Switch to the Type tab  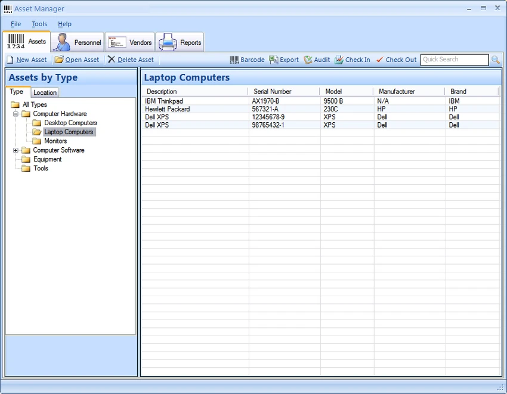[17, 91]
